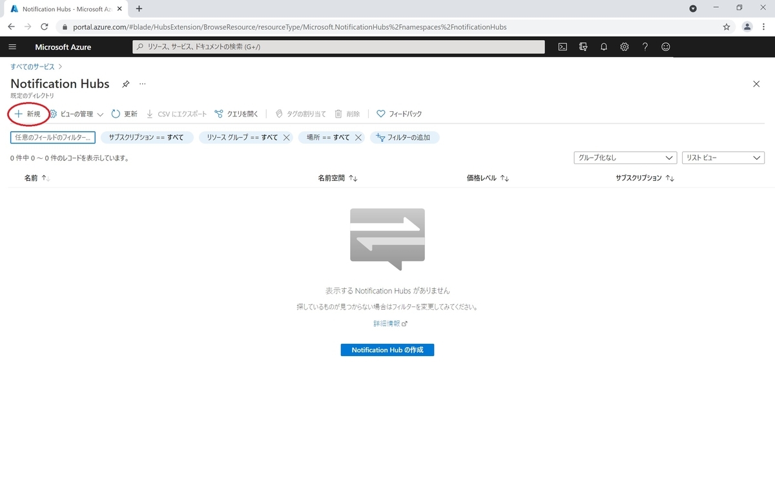Click the フィードバック feedback heart button
Screen dimensions: 775x495
[x=399, y=114]
